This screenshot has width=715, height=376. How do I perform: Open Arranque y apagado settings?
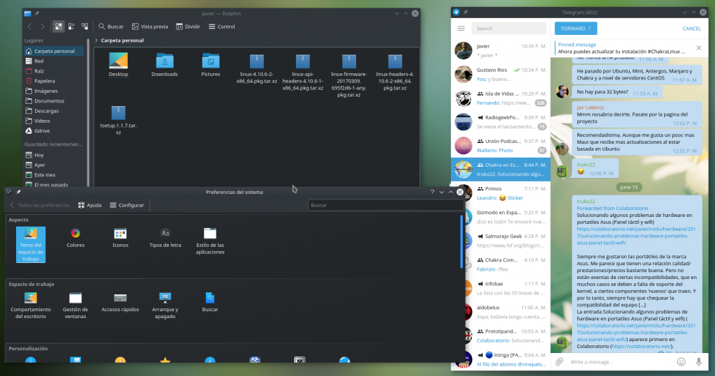pos(165,306)
